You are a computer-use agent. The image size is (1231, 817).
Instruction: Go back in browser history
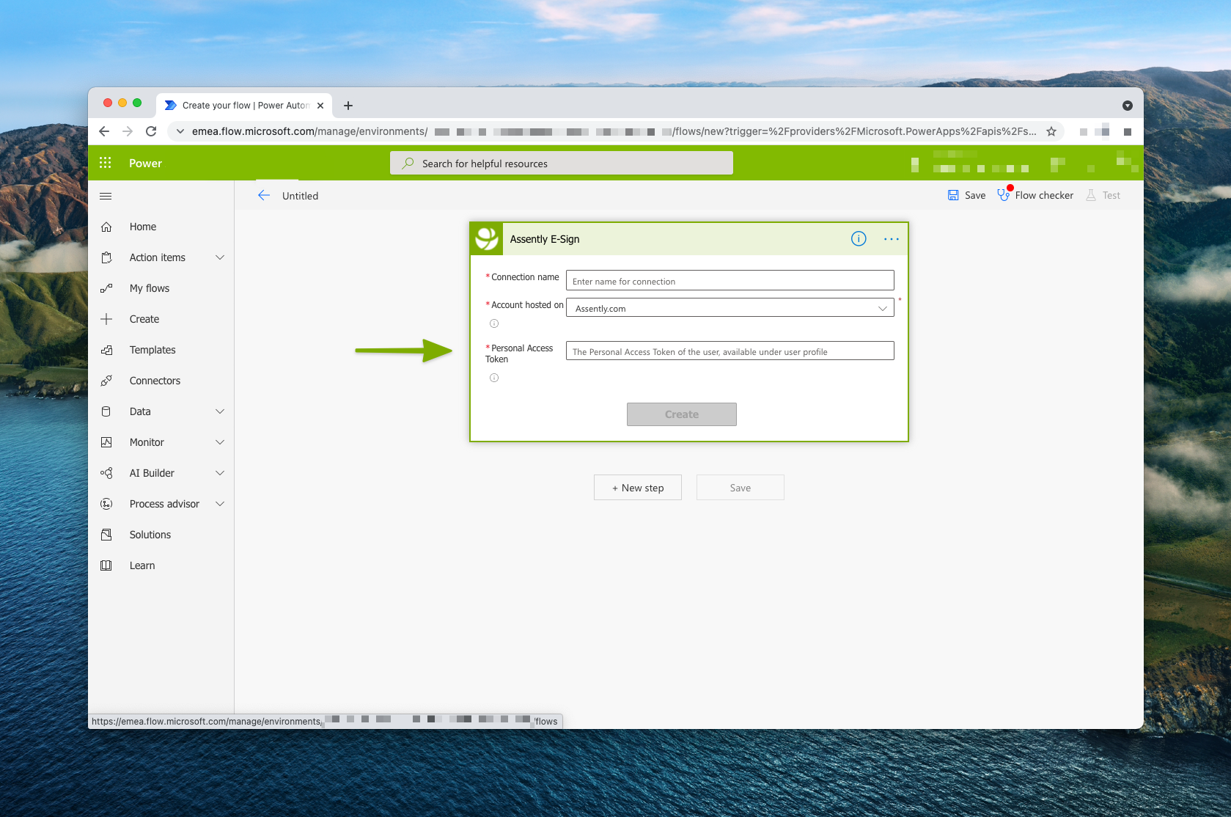click(104, 131)
